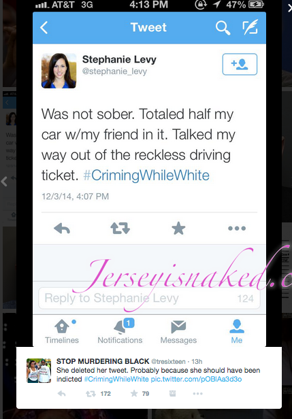Viewport: 292px width, 419px height.
Task: Open the Notifications tab
Action: 120,331
